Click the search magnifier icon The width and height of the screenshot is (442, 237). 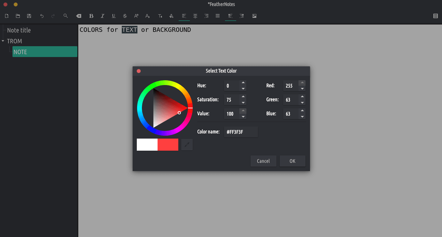(66, 16)
